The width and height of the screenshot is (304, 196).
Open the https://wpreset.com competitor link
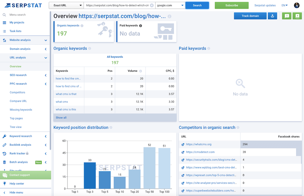tap(211, 175)
